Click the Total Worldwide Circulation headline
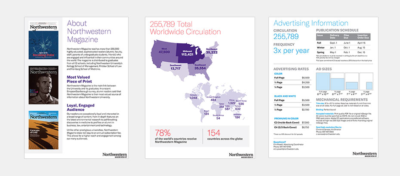 (185, 28)
